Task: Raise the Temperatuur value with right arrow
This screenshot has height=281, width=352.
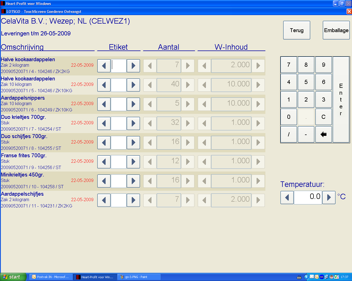Action: [x=329, y=198]
